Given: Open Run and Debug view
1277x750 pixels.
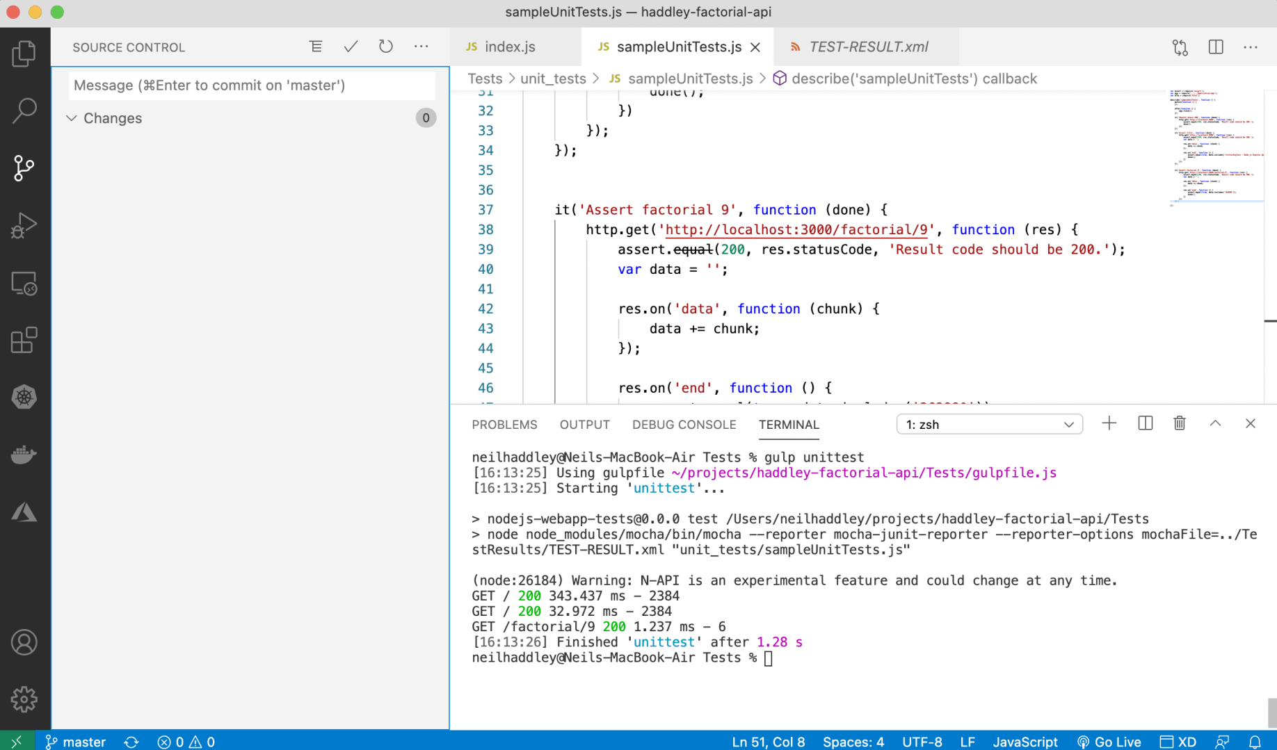Looking at the screenshot, I should [24, 225].
